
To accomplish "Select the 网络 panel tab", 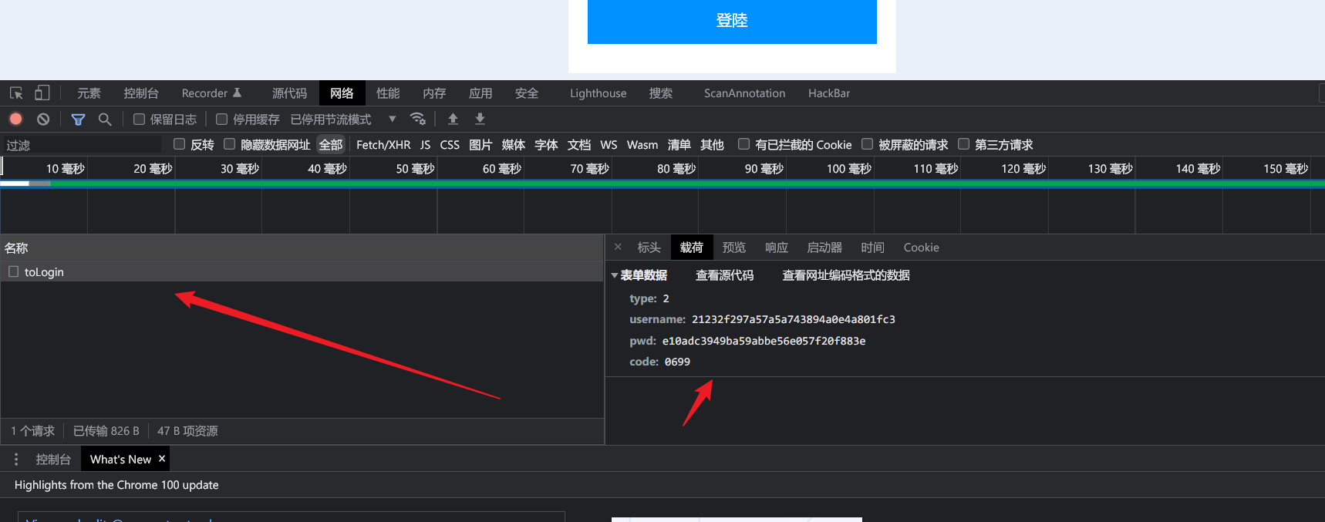I will [342, 93].
